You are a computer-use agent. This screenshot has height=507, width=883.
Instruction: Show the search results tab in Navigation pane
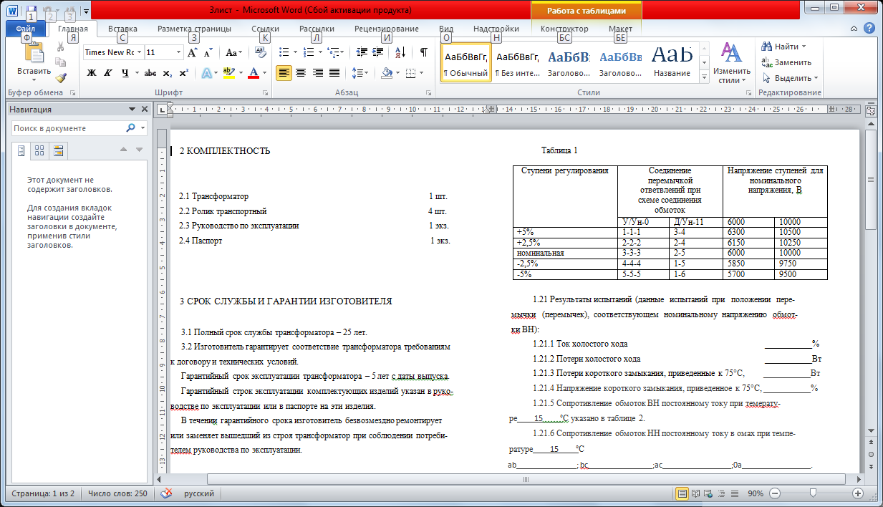pos(58,150)
